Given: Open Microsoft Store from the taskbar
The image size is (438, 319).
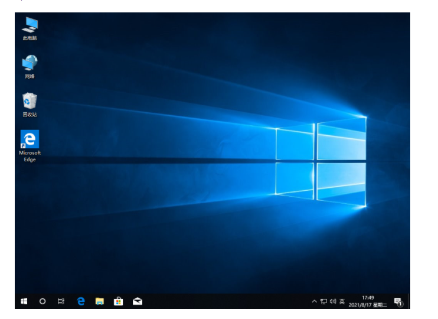Looking at the screenshot, I should 119,301.
